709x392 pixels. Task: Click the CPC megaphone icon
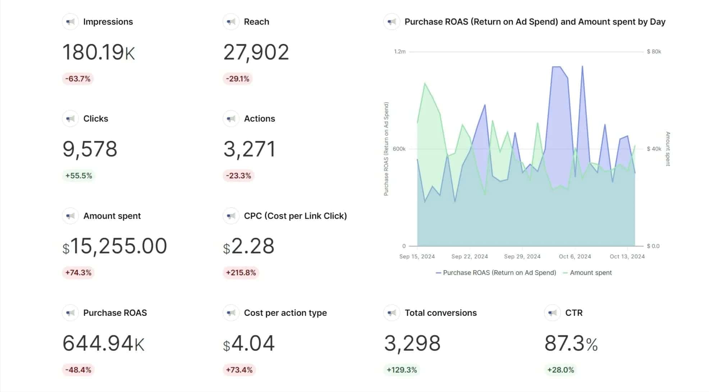click(x=230, y=216)
